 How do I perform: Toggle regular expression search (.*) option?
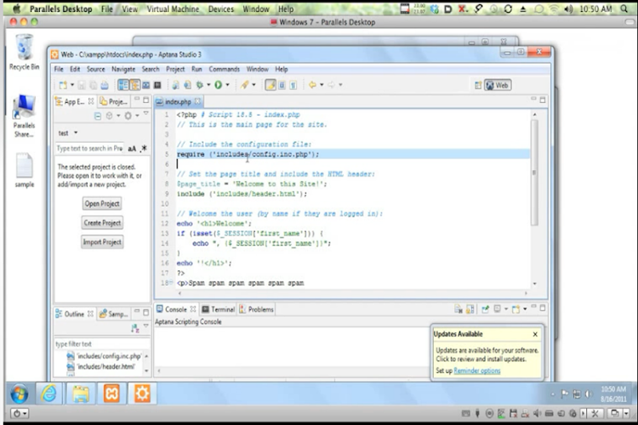tap(143, 148)
